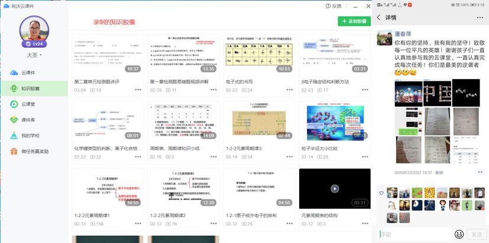Click the green 录制胶囊 button
This screenshot has height=243, width=489.
point(354,21)
